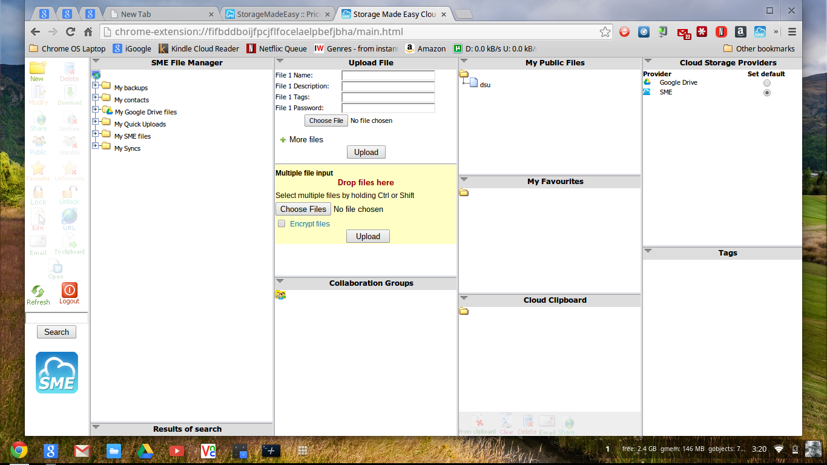Expand the My Syncs folder
Viewport: 827px width, 465px height.
pos(96,145)
